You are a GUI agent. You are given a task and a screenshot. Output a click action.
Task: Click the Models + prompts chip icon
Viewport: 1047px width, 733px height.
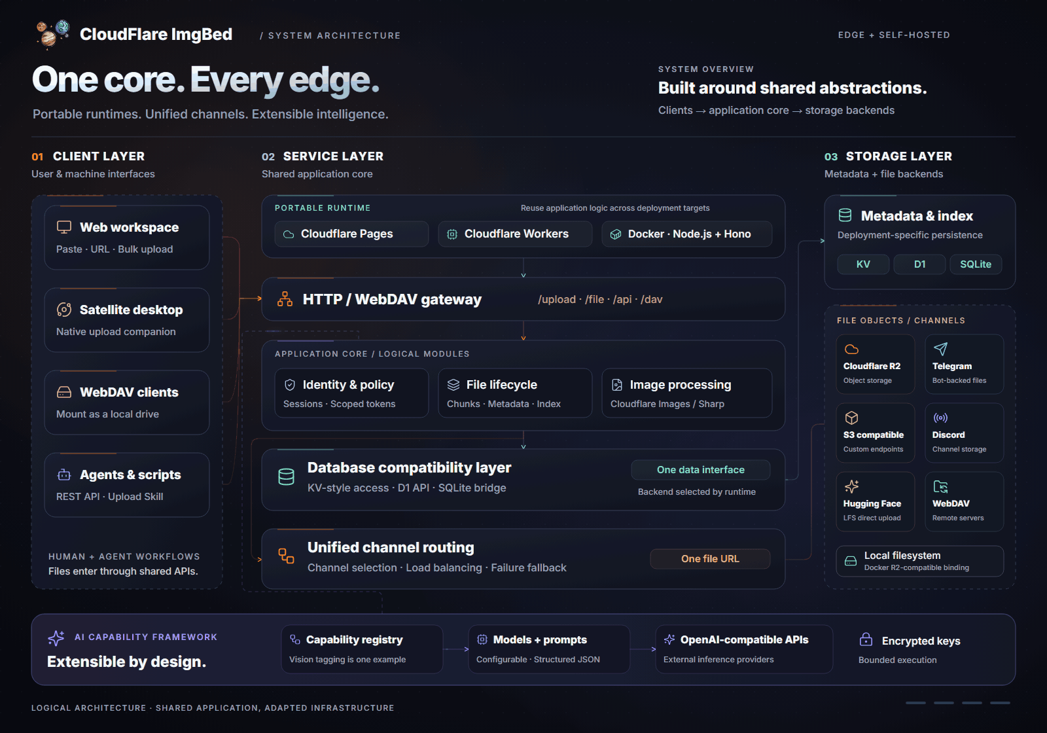pos(482,639)
